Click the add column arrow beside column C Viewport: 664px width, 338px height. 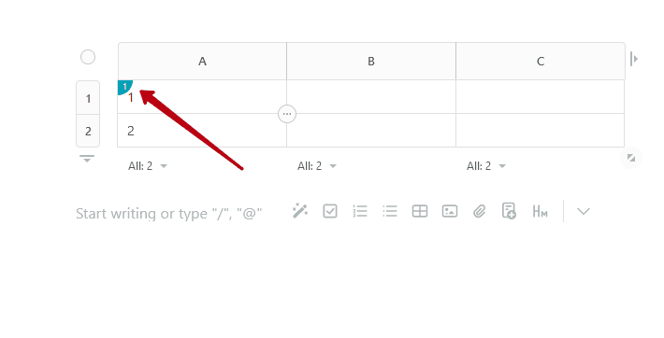tap(633, 59)
